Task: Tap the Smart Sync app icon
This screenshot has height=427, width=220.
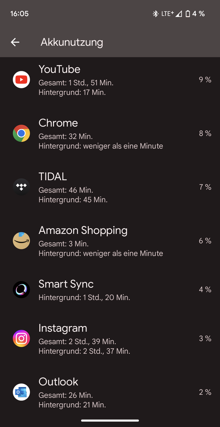Action: [21, 289]
